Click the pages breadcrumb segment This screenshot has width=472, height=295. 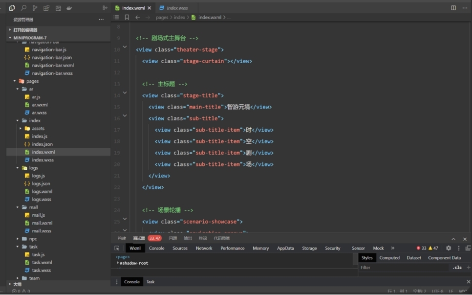coord(162,18)
